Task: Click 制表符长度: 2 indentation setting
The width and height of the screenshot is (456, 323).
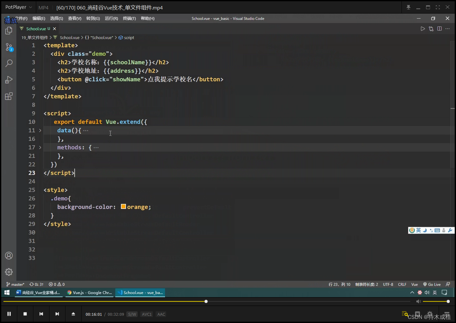Action: pos(367,284)
